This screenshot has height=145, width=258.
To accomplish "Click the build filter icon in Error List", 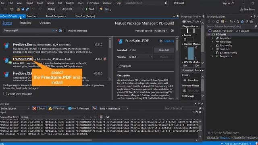I will coord(94,108).
